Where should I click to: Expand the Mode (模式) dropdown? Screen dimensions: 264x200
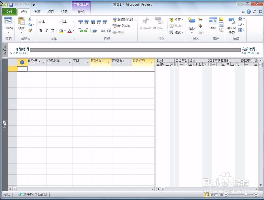(183, 32)
